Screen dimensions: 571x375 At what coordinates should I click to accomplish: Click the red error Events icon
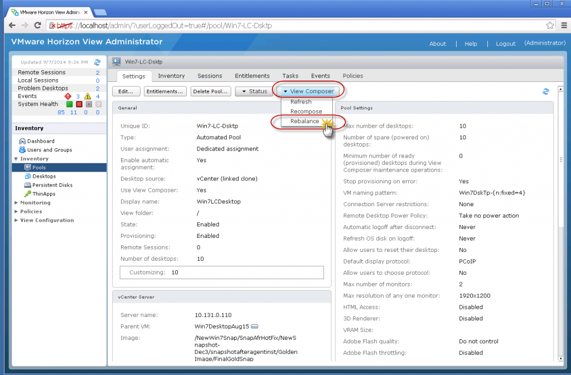[67, 96]
